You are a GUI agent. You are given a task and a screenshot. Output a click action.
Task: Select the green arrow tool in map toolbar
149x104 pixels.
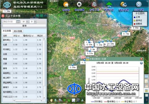(x=64, y=100)
